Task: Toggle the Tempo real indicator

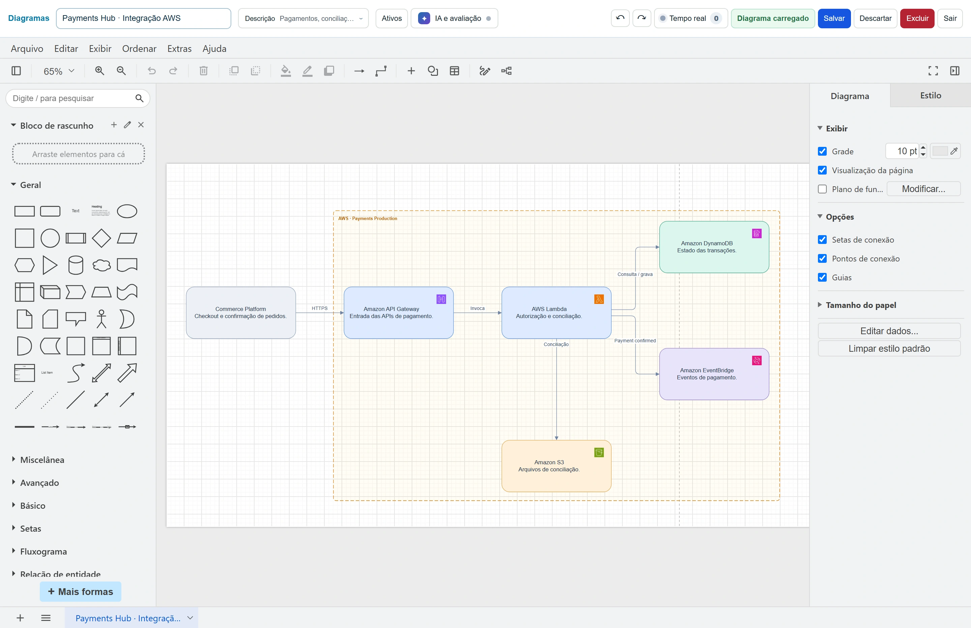Action: pyautogui.click(x=691, y=18)
